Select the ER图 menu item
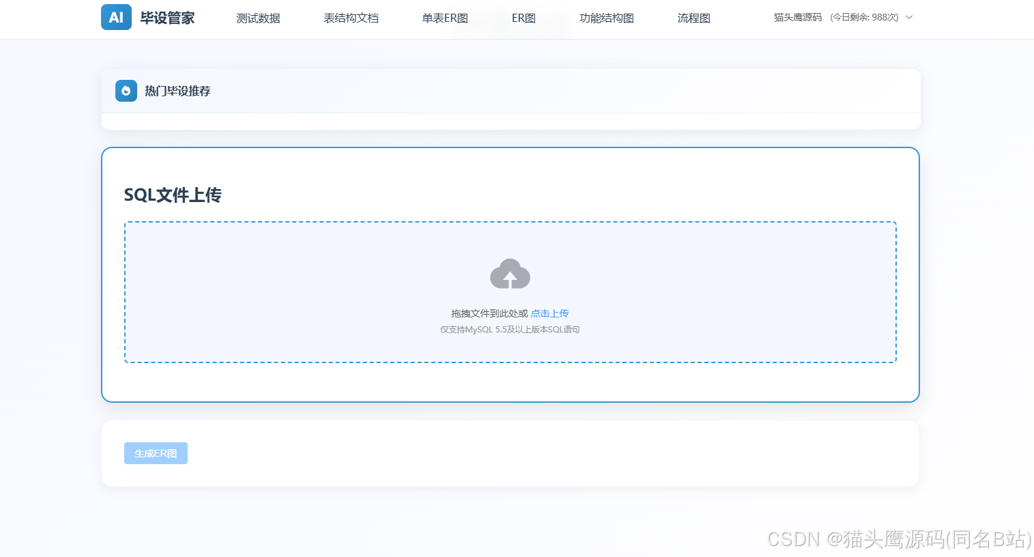The width and height of the screenshot is (1034, 557). tap(523, 18)
